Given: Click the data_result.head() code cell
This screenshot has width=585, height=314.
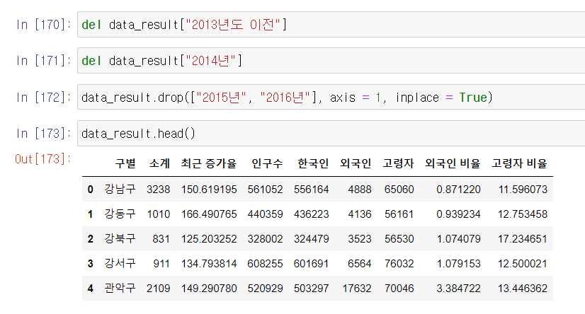Looking at the screenshot, I should pos(331,134).
